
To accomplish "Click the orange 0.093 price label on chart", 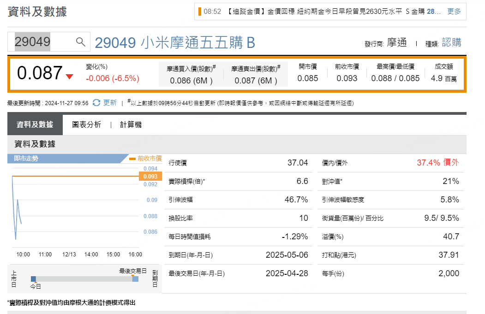I will click(x=150, y=176).
